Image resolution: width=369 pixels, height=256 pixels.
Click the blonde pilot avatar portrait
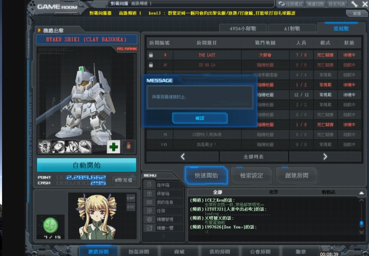click(x=97, y=216)
